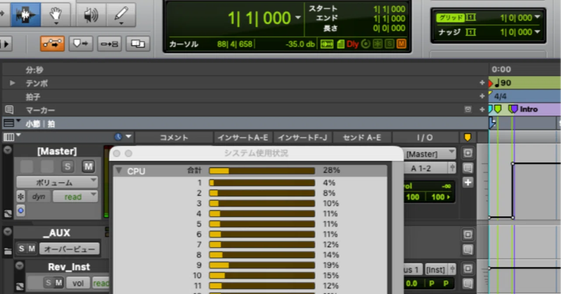Click the orange M indicator in counter
The width and height of the screenshot is (561, 294).
pos(401,44)
